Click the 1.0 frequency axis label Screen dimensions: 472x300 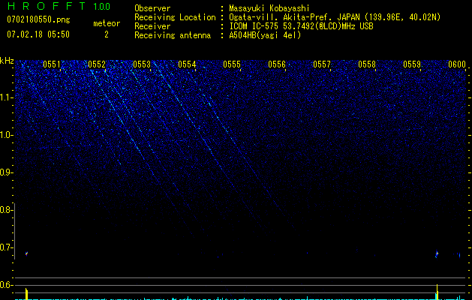5,135
